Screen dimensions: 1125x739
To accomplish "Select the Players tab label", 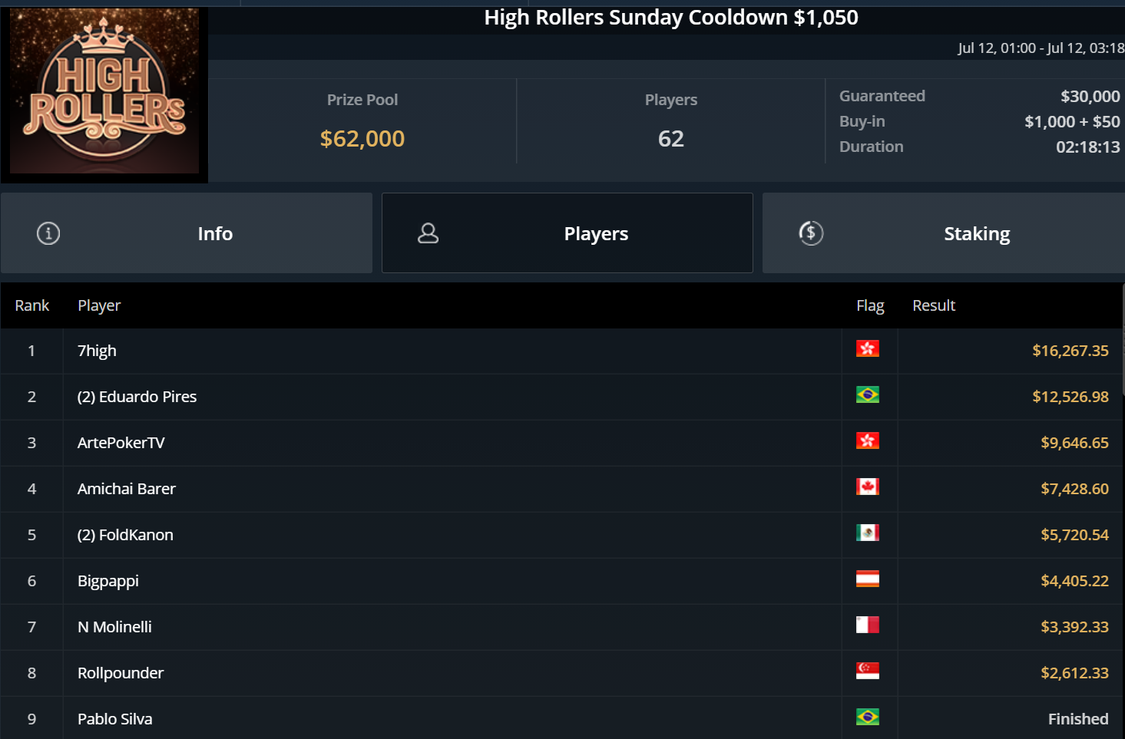I will click(596, 233).
